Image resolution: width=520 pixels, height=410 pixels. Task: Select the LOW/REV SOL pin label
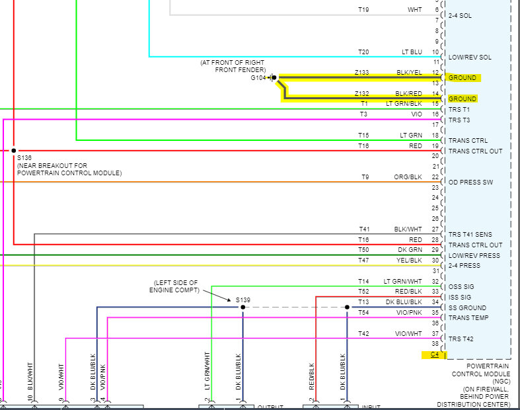470,57
